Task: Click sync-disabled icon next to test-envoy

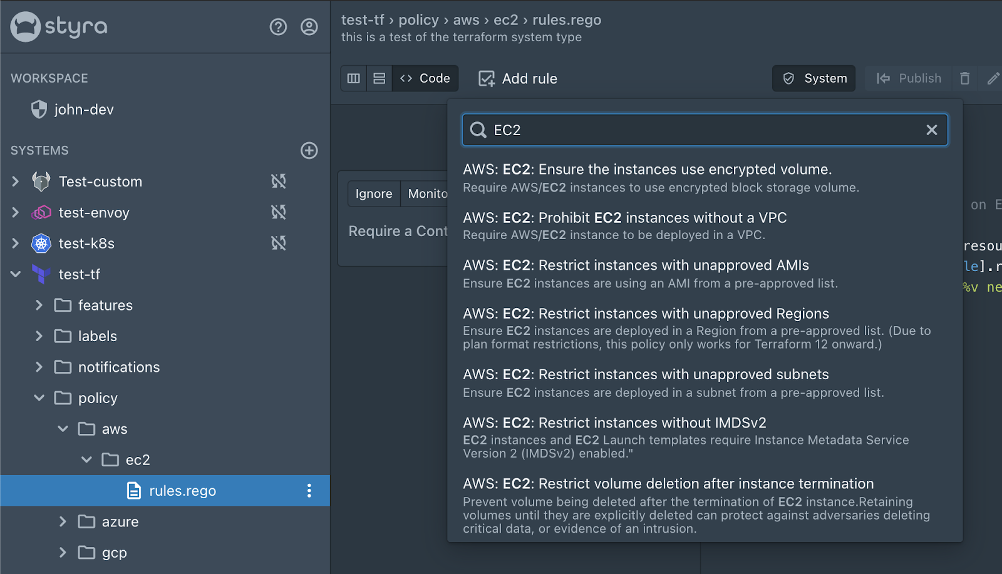Action: point(279,212)
